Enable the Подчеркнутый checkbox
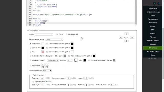The height and width of the screenshot is (92, 164). [67, 34]
